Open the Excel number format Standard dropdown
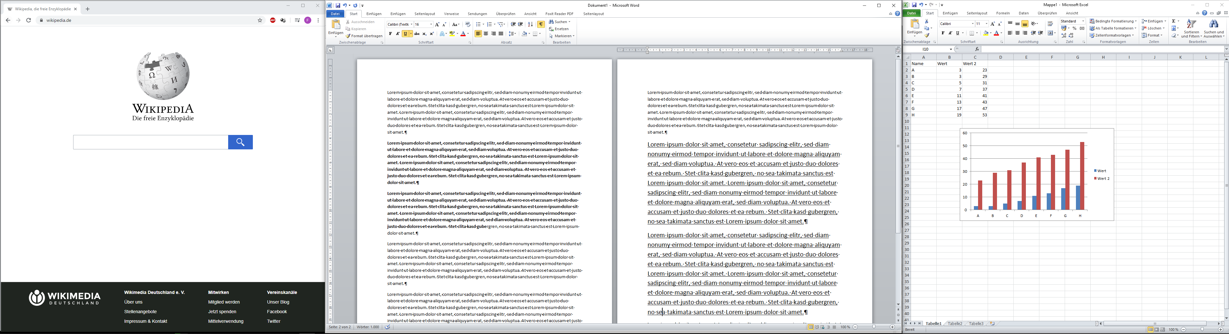Viewport: 1229px width, 334px height. pyautogui.click(x=1083, y=21)
